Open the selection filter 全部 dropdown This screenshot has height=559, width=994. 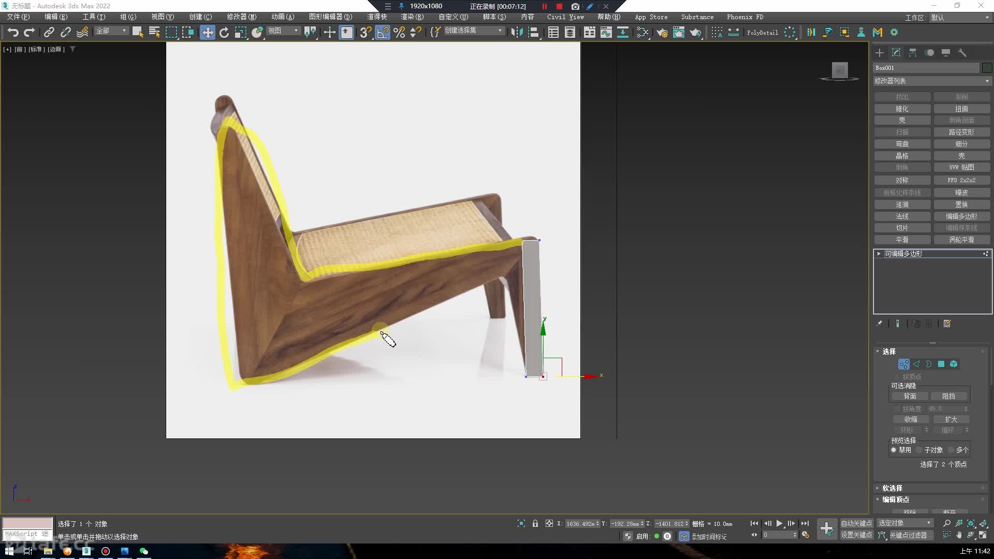pyautogui.click(x=111, y=31)
